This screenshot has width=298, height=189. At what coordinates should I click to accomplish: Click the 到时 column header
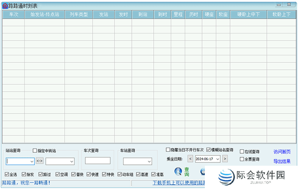(x=163, y=14)
